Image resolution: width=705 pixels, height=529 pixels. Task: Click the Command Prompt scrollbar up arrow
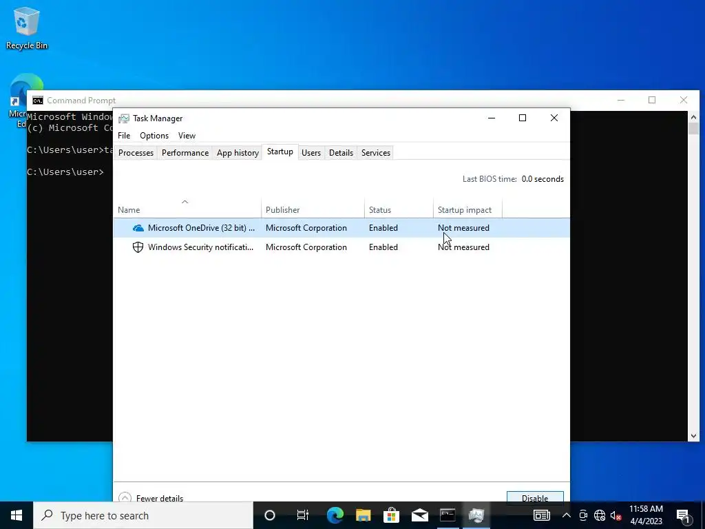point(693,117)
